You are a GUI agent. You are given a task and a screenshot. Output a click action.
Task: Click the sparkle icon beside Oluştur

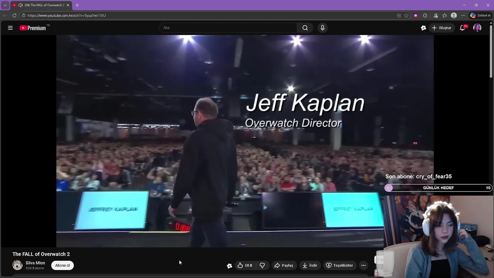[423, 28]
